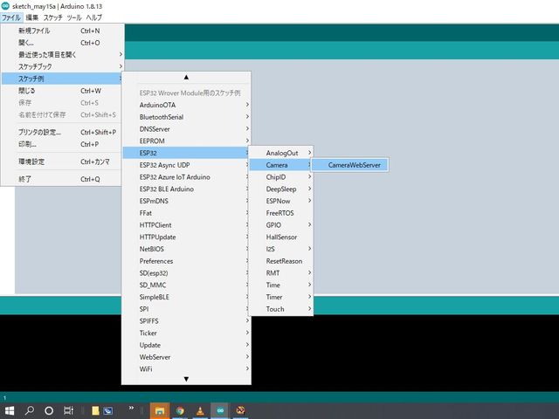Expand ESPmDNS examples

pos(186,201)
